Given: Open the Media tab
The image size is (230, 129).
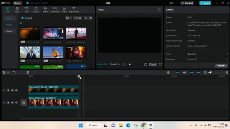Looking at the screenshot, I should click(x=8, y=10).
